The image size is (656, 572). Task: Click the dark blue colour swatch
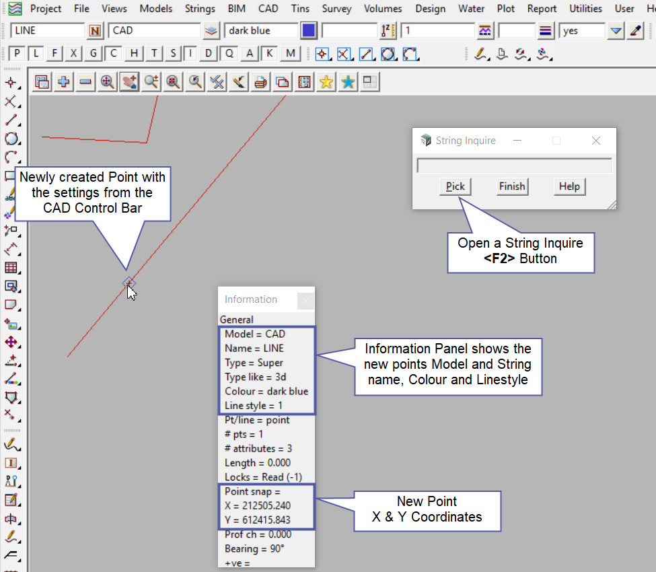tap(309, 31)
